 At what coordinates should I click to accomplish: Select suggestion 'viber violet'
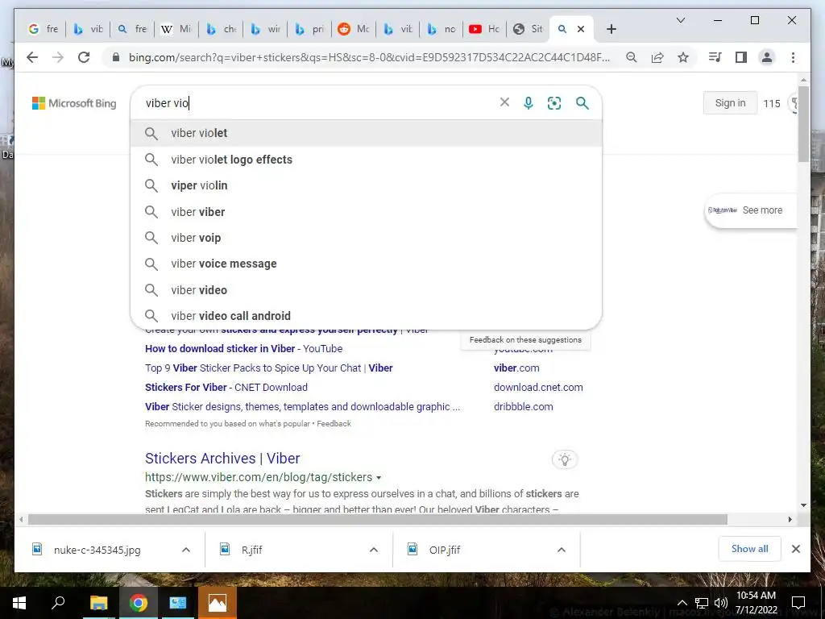tap(367, 133)
